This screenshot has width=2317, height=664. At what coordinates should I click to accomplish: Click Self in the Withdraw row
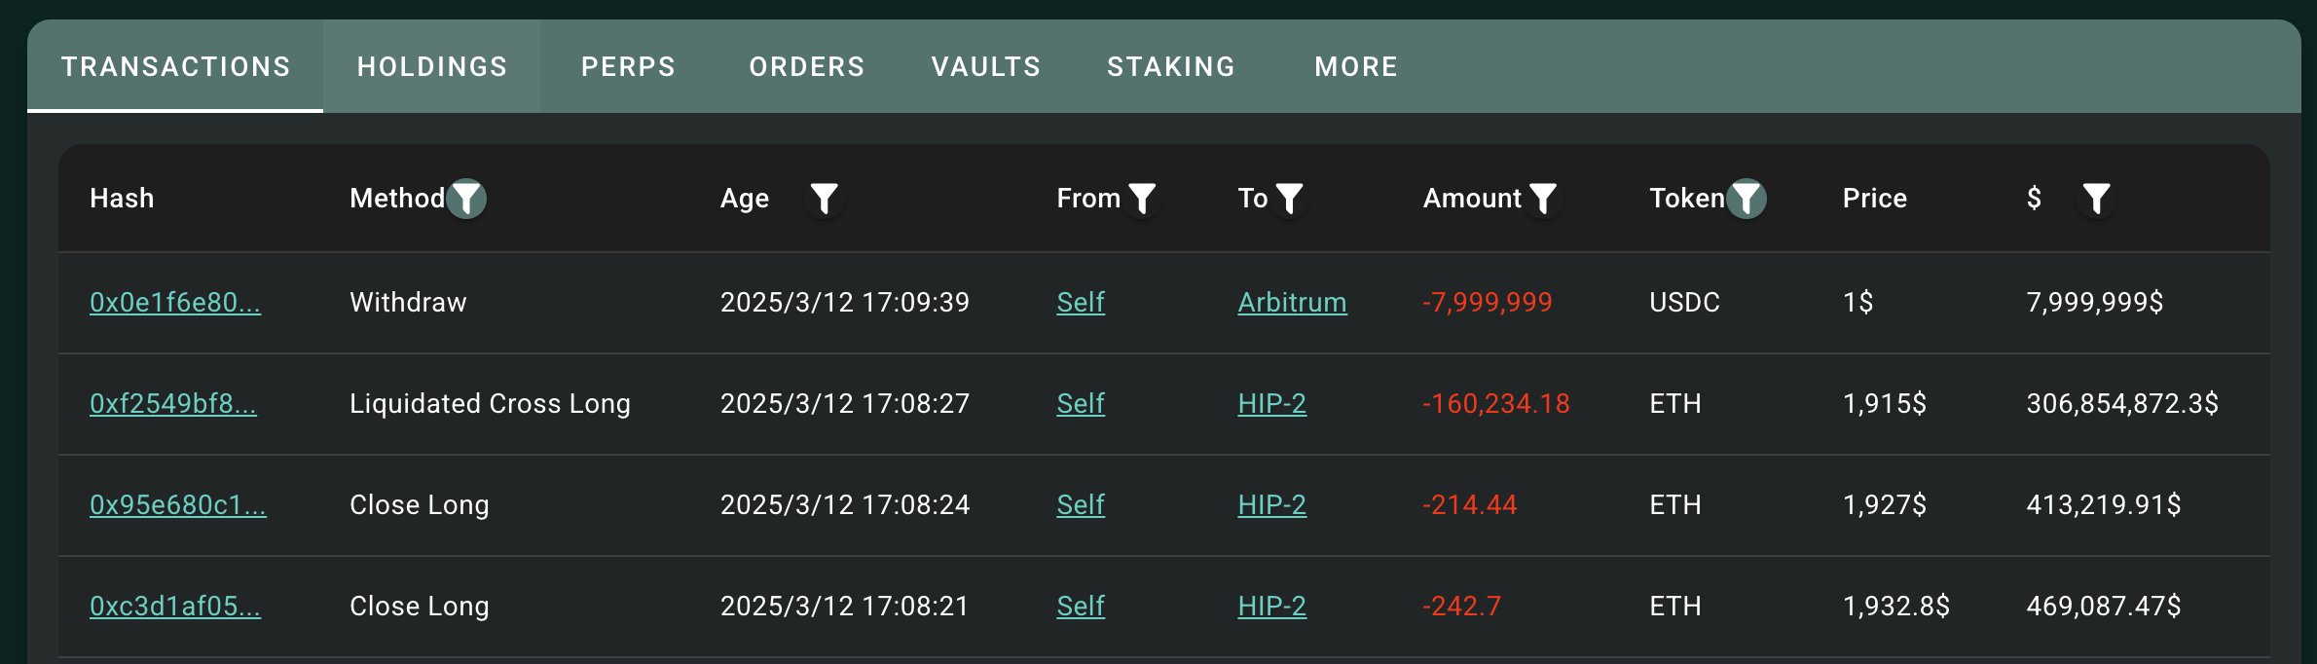tap(1081, 303)
